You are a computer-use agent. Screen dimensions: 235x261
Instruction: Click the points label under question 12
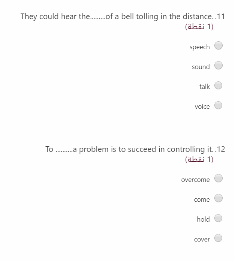tap(199, 159)
